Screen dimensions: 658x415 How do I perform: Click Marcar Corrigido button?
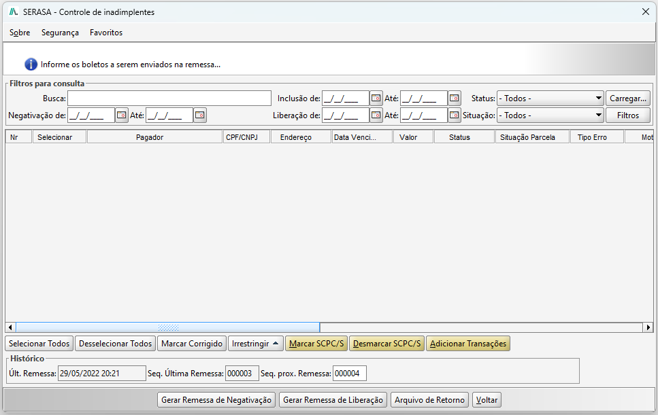[192, 344]
